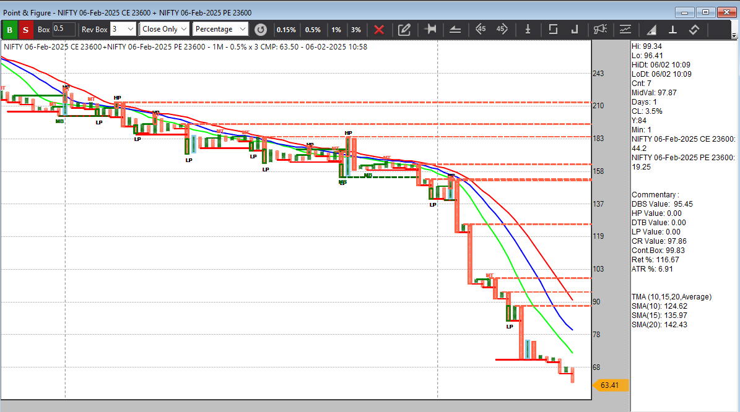Image resolution: width=740 pixels, height=412 pixels.
Task: Click the megaphone alert icon
Action: [x=601, y=29]
